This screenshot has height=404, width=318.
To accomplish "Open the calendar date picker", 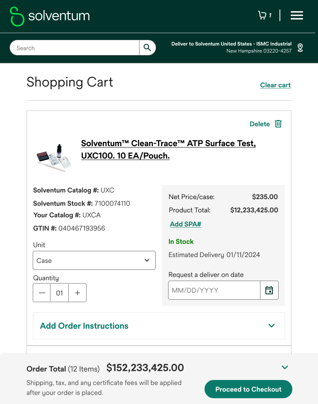I will tap(269, 290).
